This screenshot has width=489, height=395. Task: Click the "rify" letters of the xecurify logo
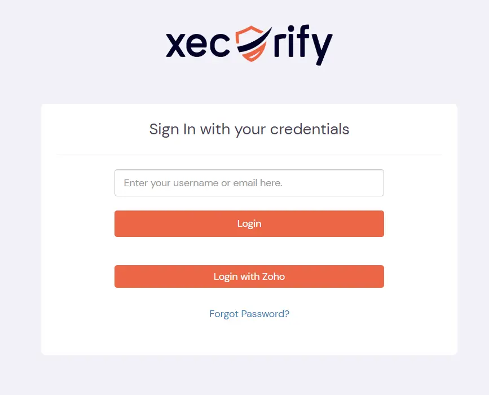(303, 45)
